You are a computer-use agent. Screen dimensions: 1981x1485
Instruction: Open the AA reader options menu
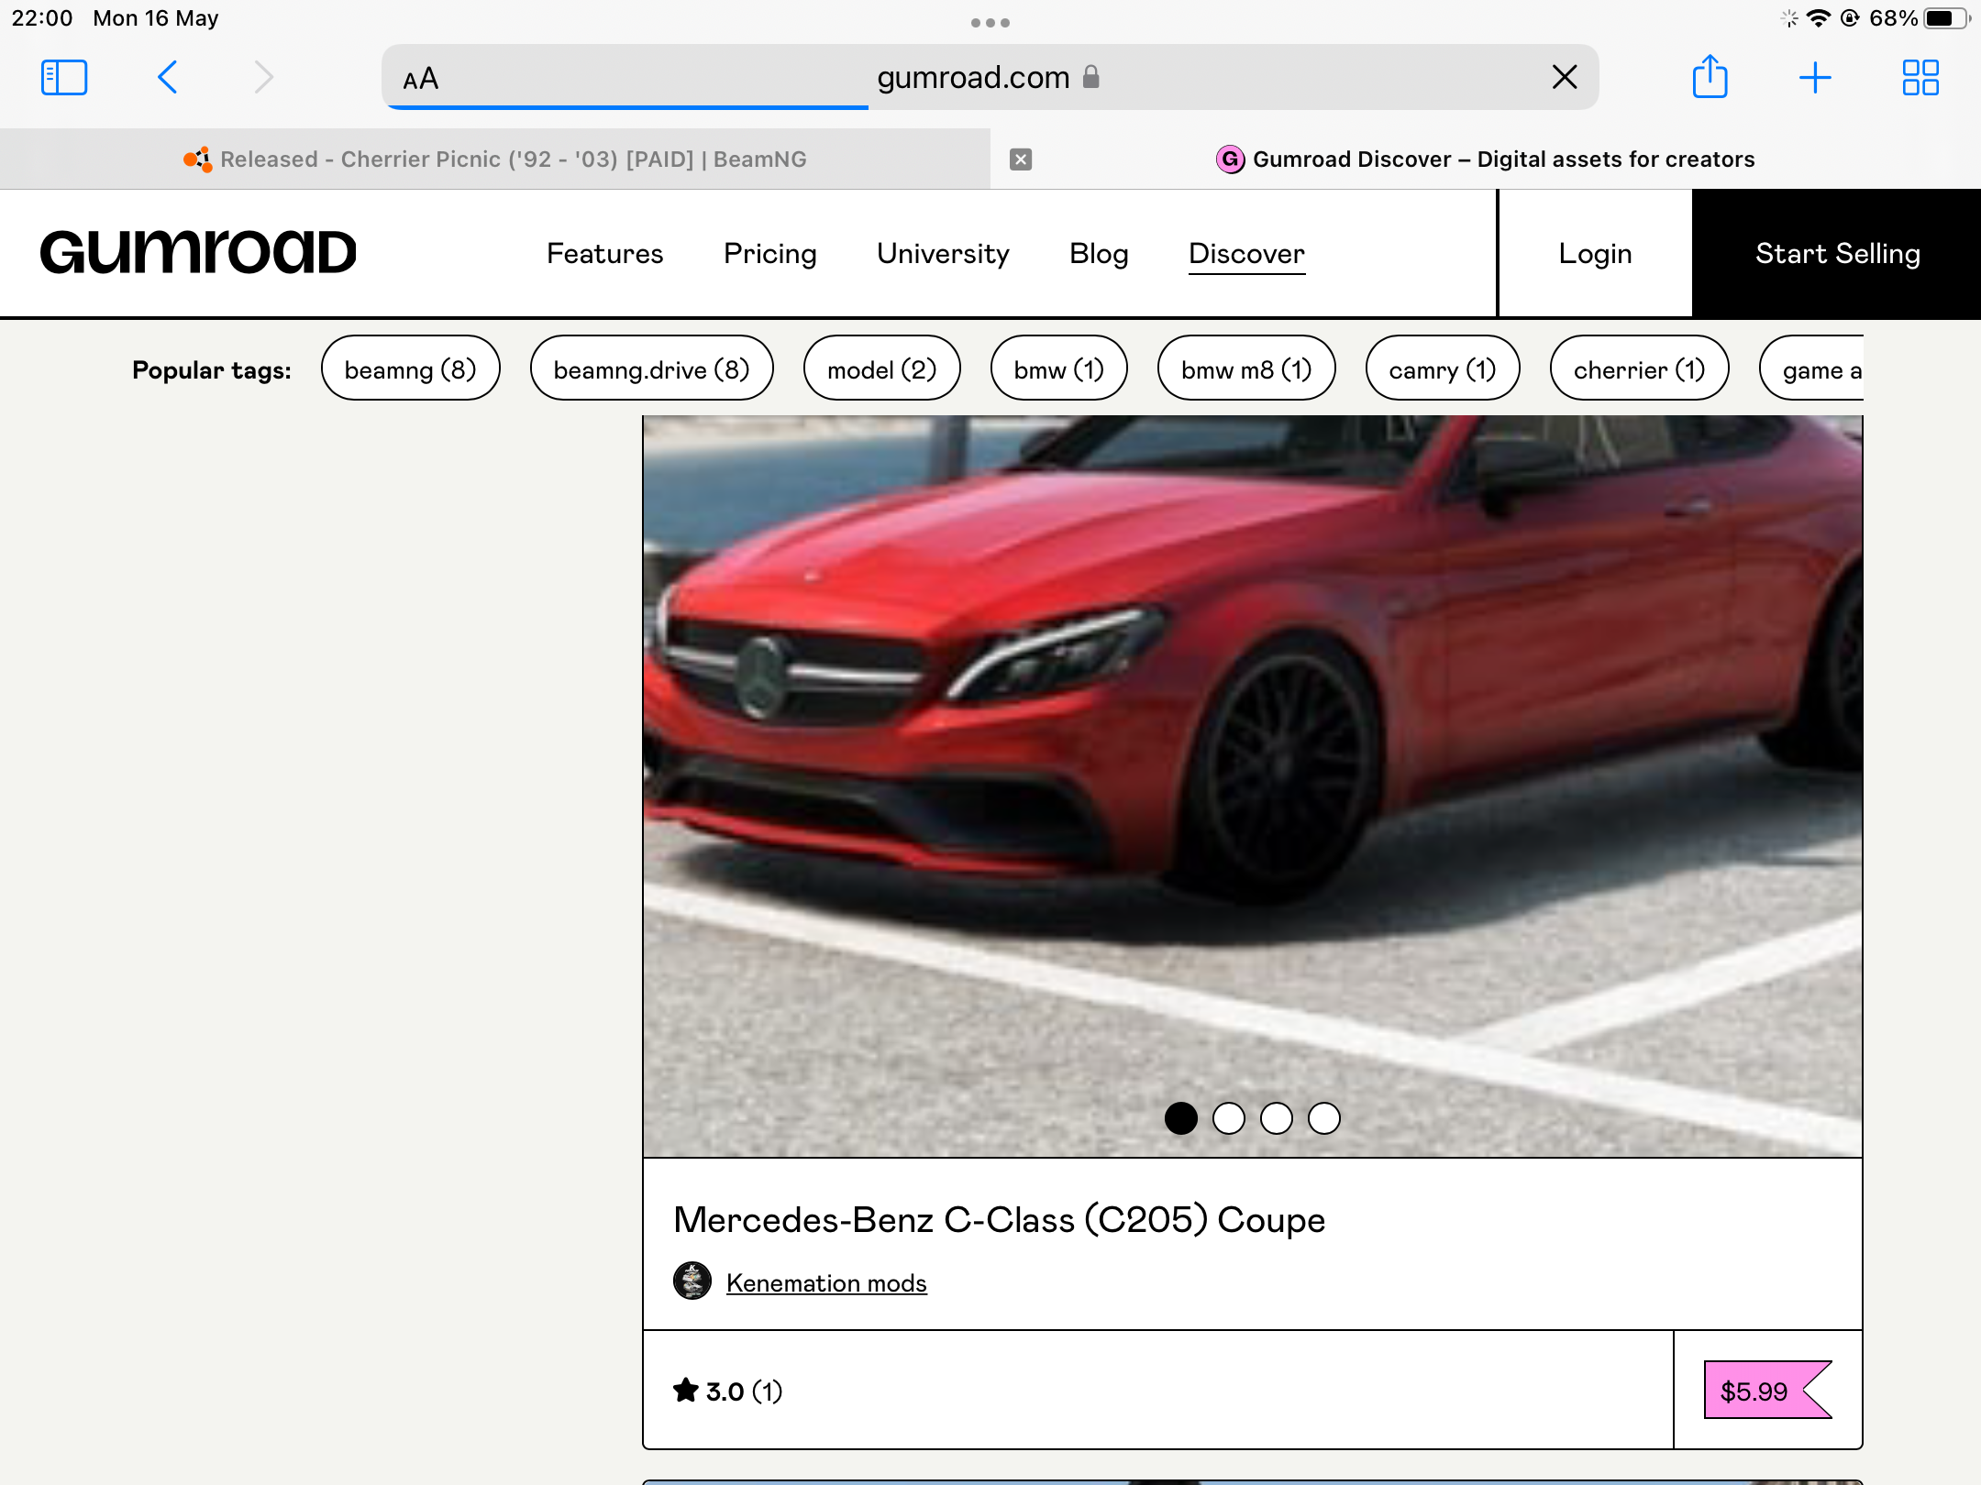[x=421, y=80]
